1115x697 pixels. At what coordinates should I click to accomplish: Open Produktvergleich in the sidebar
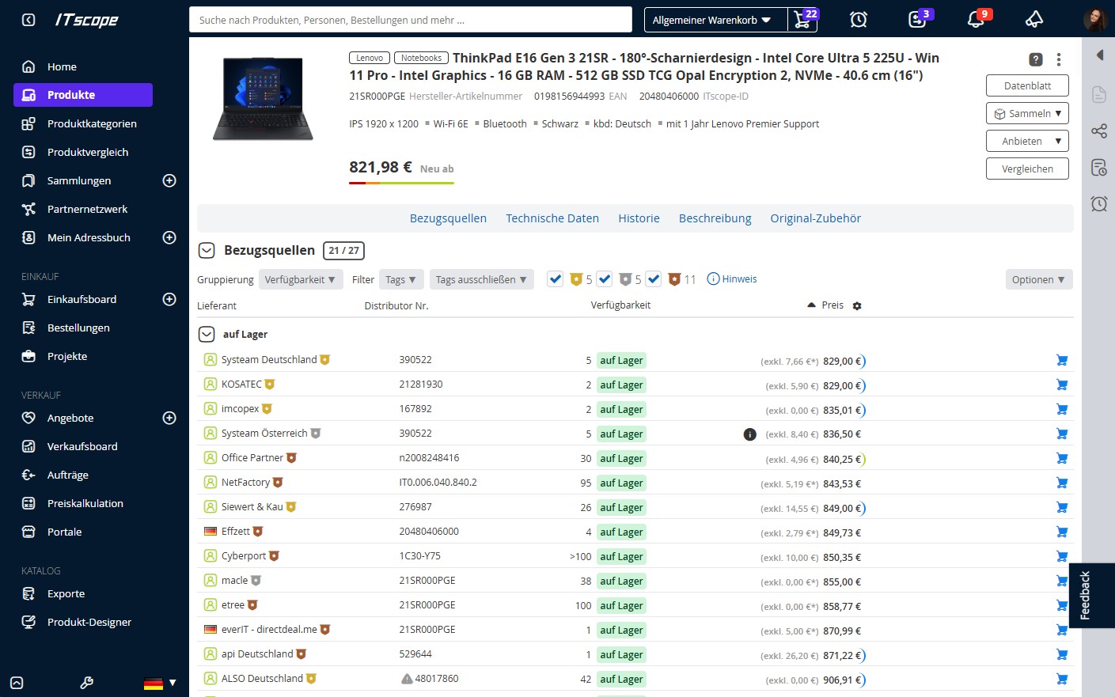pyautogui.click(x=87, y=153)
